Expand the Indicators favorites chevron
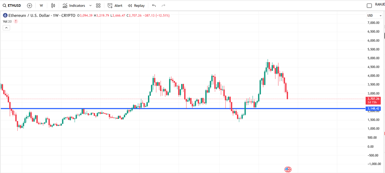This screenshot has height=173, width=385. click(x=90, y=5)
